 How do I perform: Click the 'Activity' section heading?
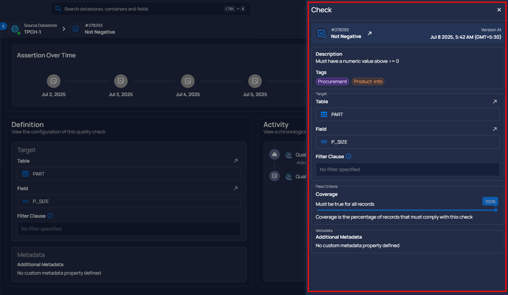tap(276, 125)
